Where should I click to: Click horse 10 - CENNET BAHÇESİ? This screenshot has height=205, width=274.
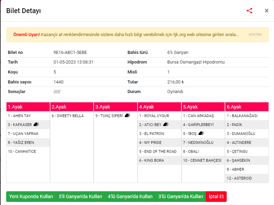click(x=203, y=160)
